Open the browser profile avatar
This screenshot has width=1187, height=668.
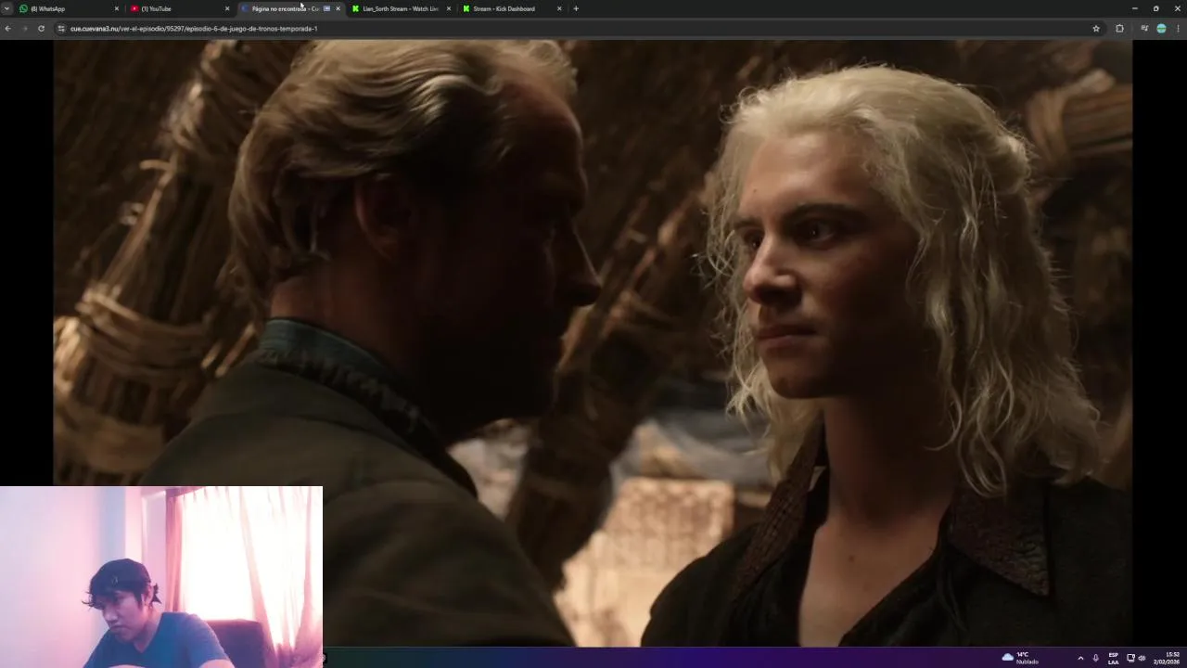(x=1161, y=29)
